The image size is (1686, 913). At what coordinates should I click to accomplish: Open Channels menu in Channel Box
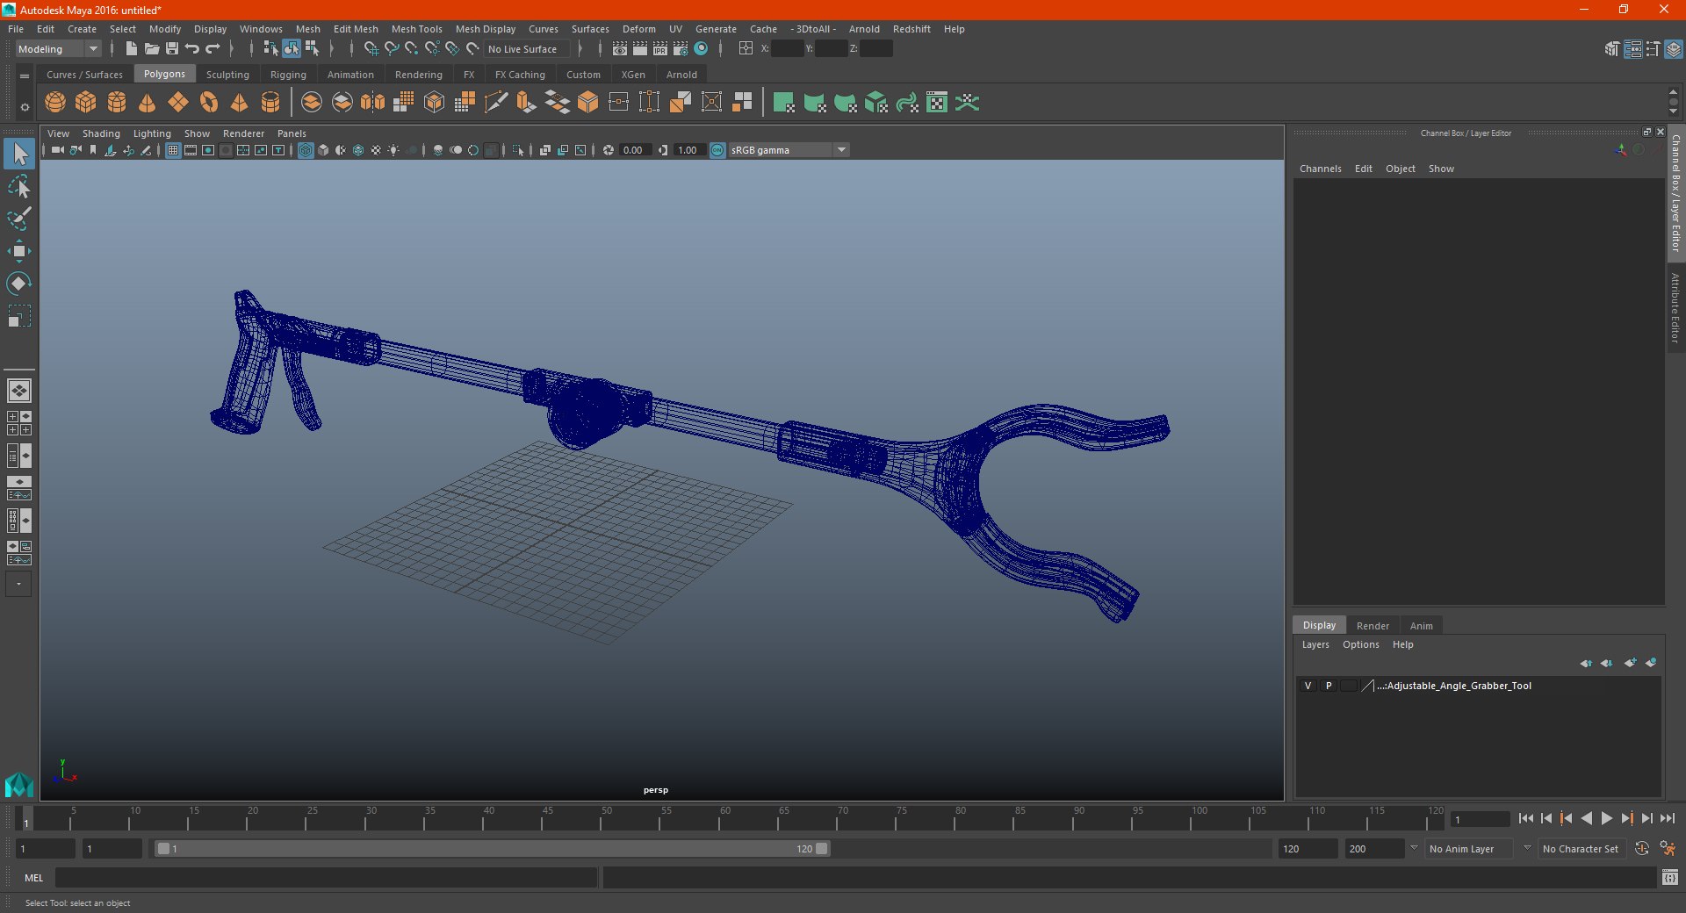point(1320,169)
